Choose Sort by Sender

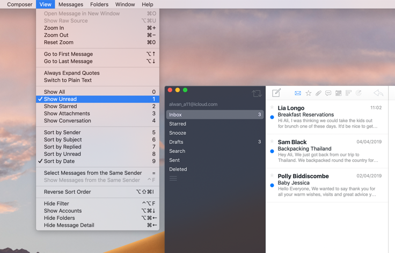pos(98,132)
